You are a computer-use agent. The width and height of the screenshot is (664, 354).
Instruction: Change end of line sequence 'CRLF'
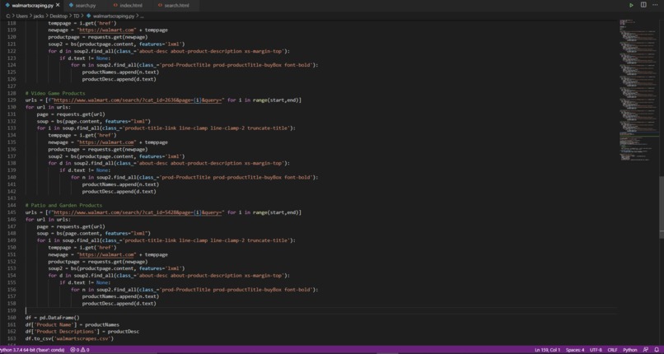[612, 350]
